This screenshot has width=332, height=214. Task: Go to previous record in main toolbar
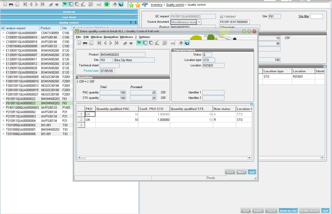click(x=31, y=4)
